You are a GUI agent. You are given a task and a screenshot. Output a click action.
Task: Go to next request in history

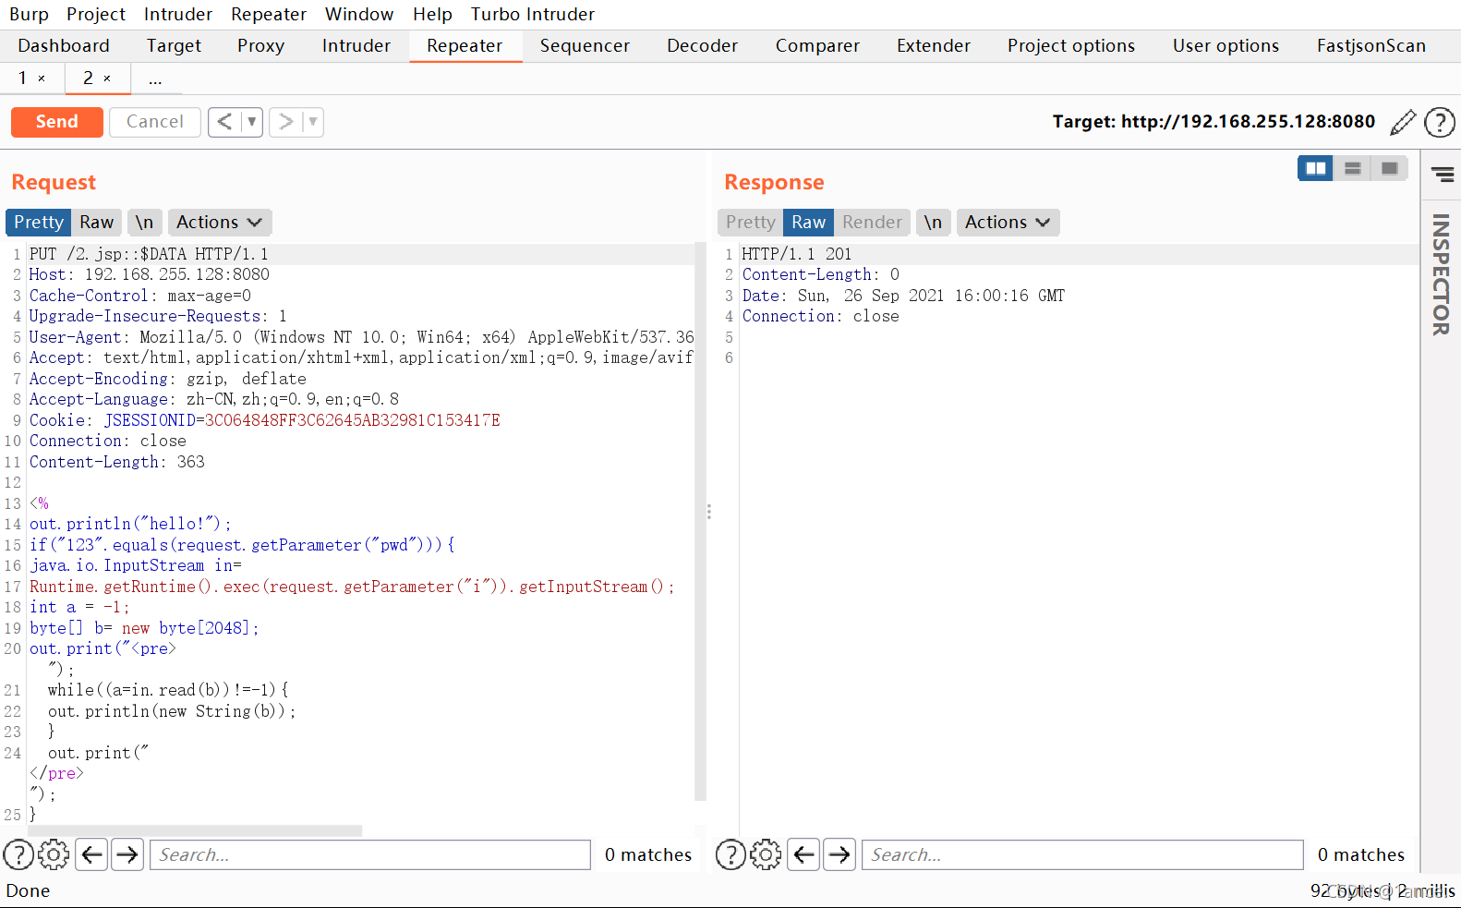point(285,122)
